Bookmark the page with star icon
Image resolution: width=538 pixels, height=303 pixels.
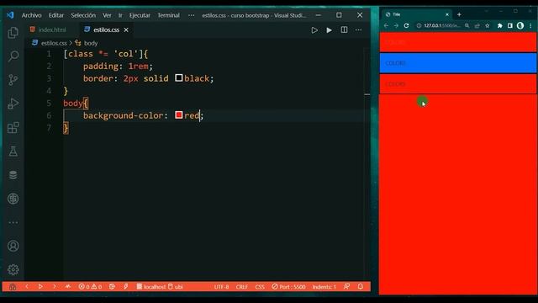click(x=488, y=25)
